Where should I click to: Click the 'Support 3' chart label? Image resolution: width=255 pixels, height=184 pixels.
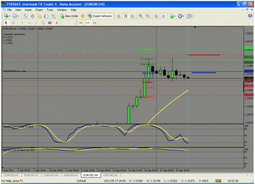149,97
